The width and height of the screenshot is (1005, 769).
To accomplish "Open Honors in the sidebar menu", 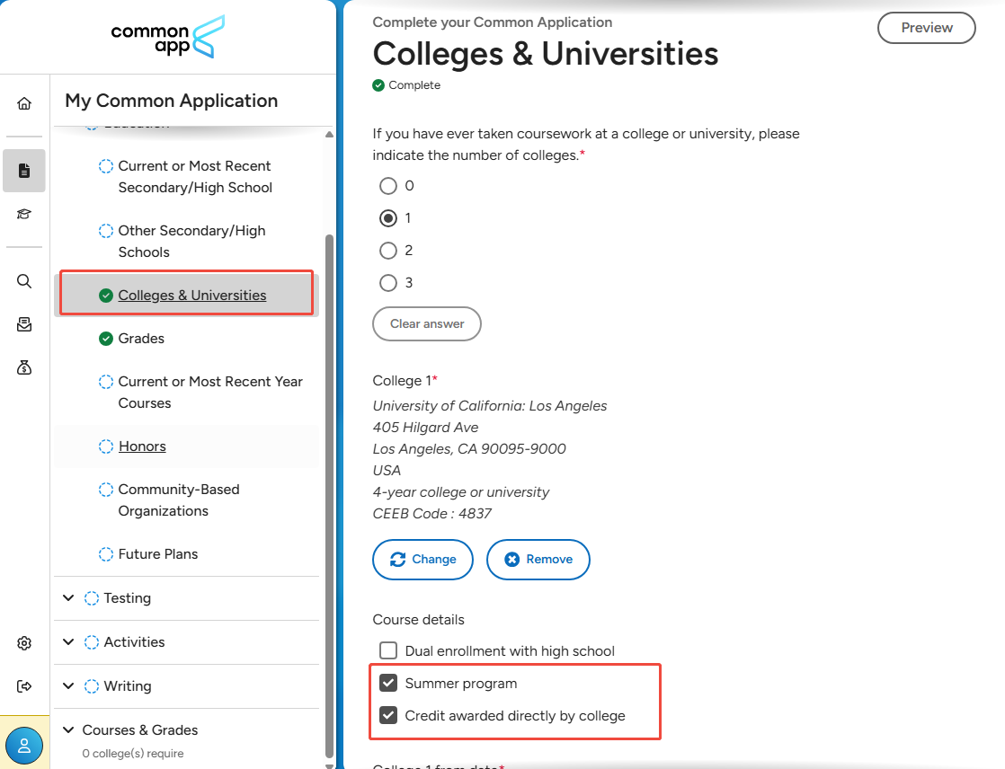I will (142, 446).
